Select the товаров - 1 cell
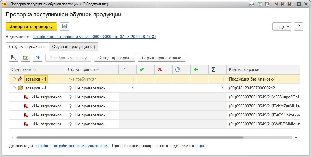The image size is (311, 157). pyautogui.click(x=36, y=79)
